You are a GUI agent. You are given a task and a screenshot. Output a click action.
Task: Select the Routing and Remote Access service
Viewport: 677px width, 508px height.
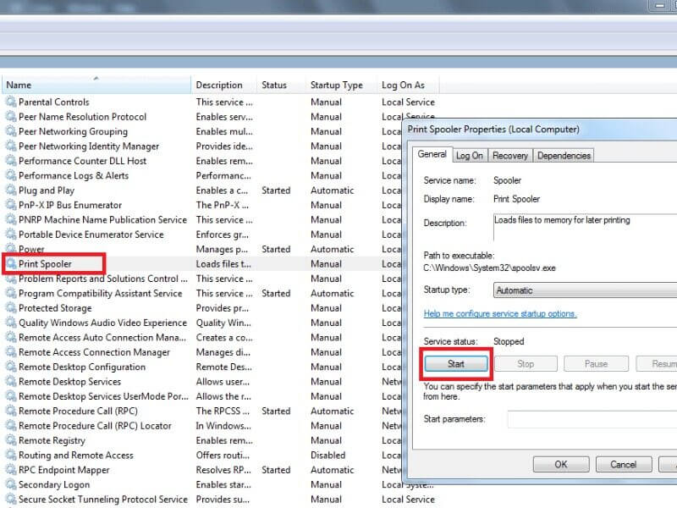(x=76, y=456)
